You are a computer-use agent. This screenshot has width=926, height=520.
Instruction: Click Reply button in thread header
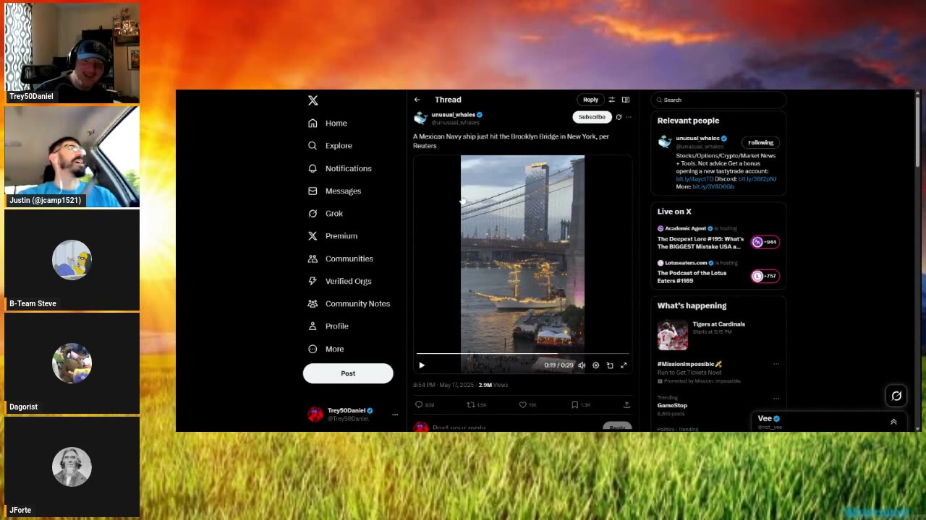tap(590, 100)
